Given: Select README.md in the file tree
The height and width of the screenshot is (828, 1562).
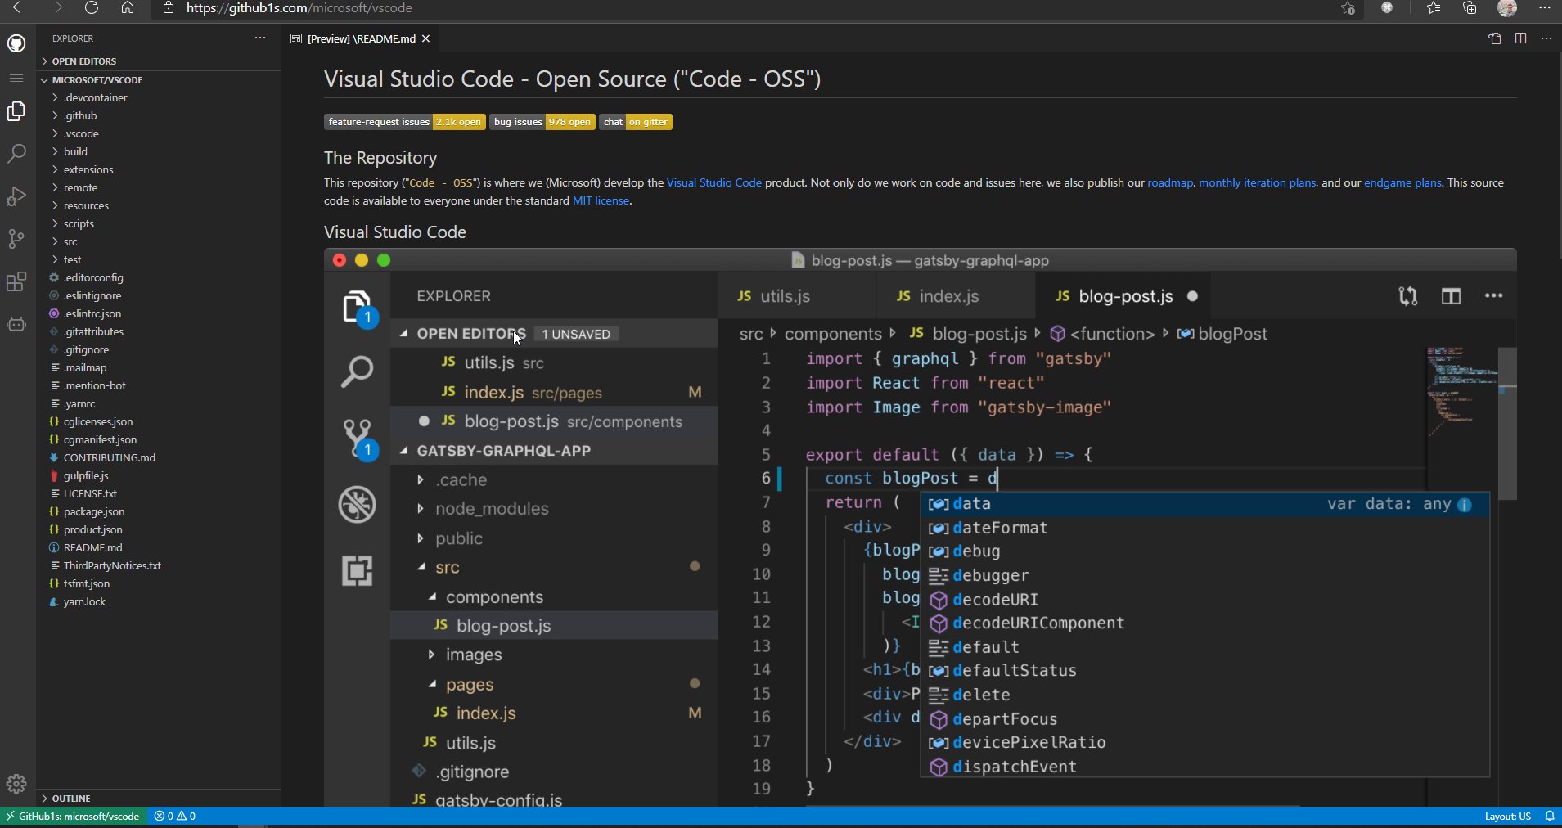Looking at the screenshot, I should tap(160, 548).
